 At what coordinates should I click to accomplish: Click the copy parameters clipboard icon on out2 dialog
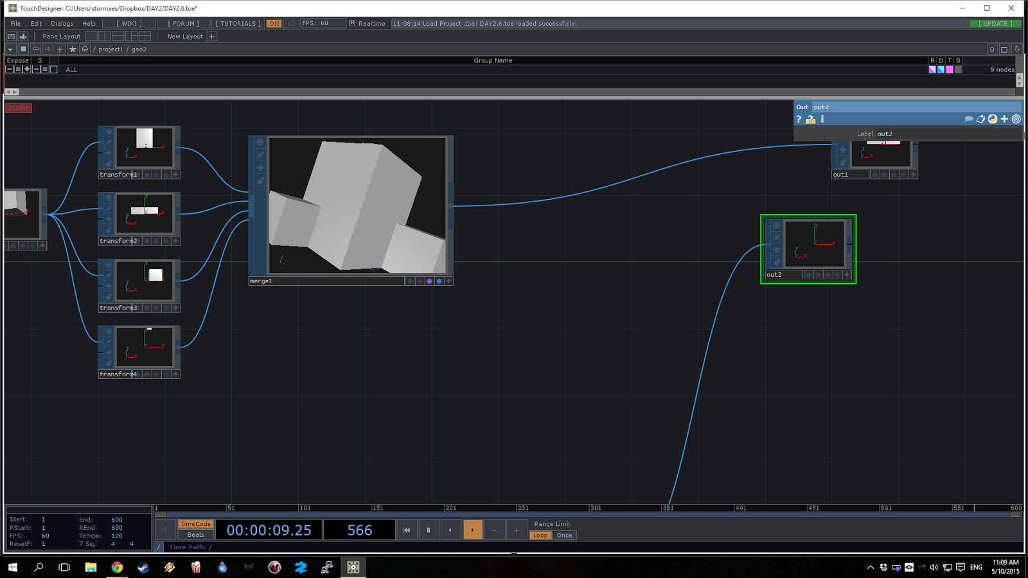pyautogui.click(x=981, y=119)
